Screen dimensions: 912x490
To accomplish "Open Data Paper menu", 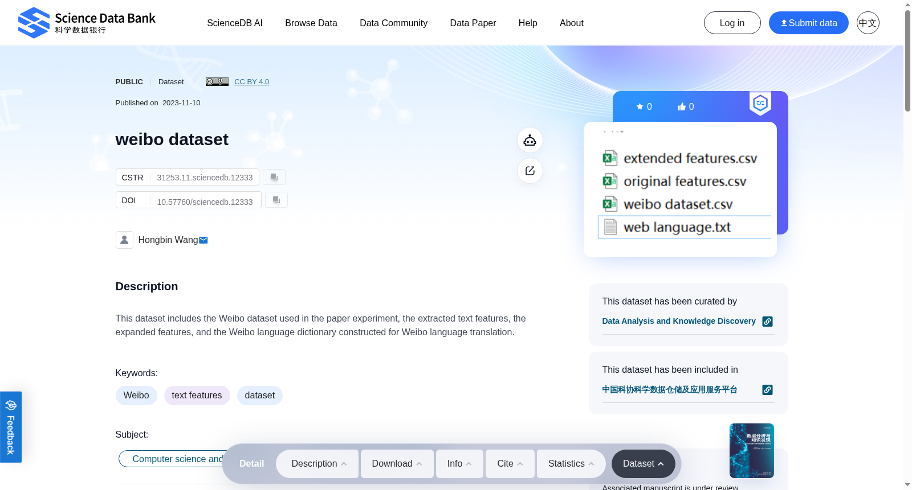I will click(x=473, y=23).
